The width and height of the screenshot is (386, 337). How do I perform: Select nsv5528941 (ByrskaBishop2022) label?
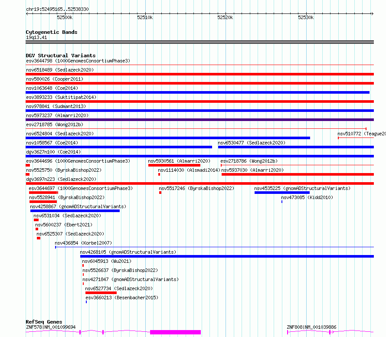pyautogui.click(x=67, y=197)
